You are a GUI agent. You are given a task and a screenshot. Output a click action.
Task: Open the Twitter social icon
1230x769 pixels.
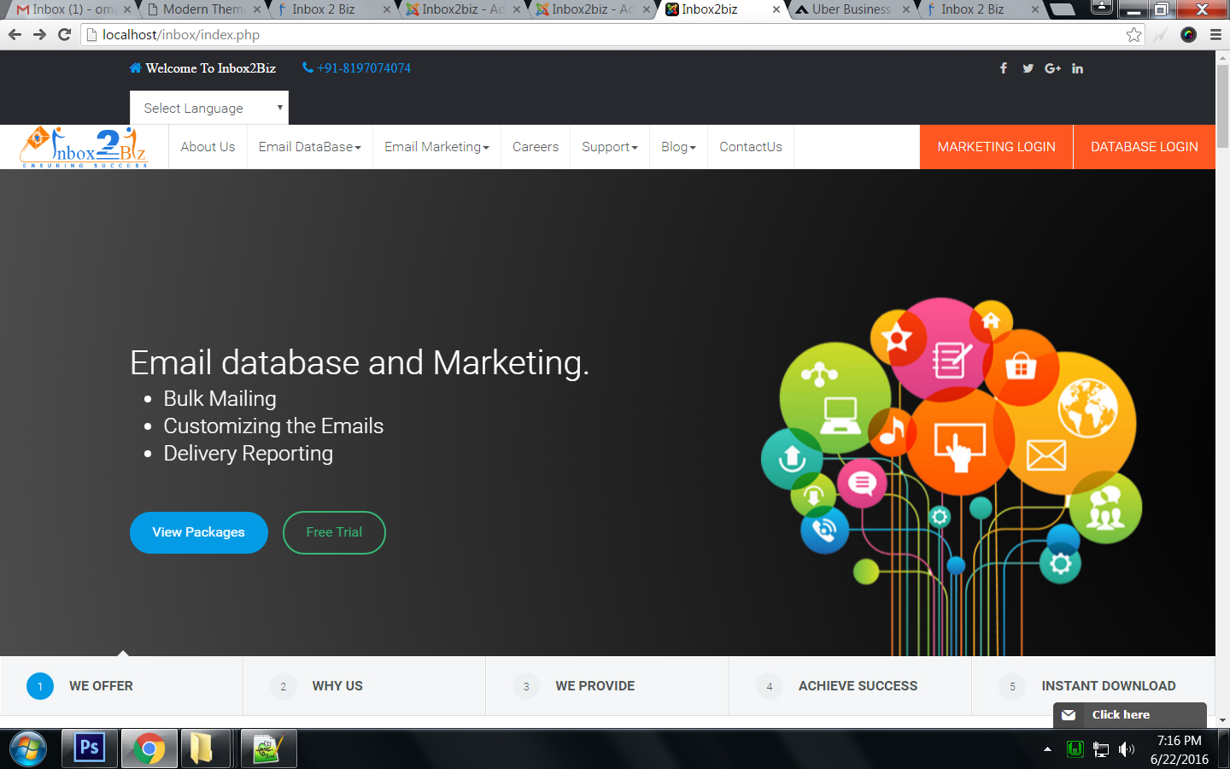click(1028, 68)
